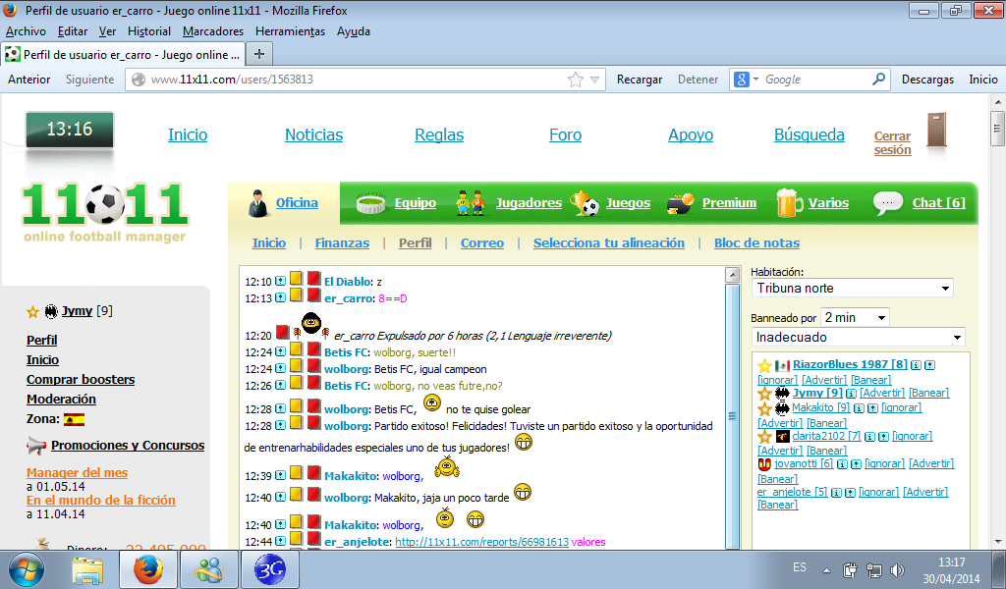Open the Chat speech bubble icon

pos(888,203)
